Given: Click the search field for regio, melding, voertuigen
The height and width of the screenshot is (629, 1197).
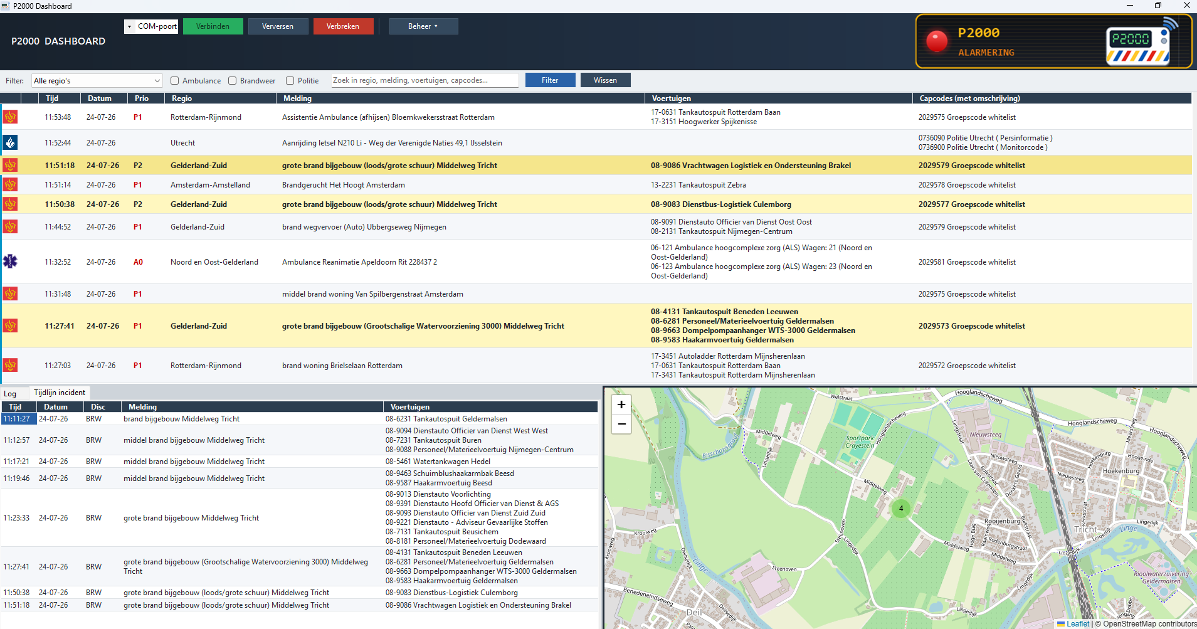Looking at the screenshot, I should (425, 80).
